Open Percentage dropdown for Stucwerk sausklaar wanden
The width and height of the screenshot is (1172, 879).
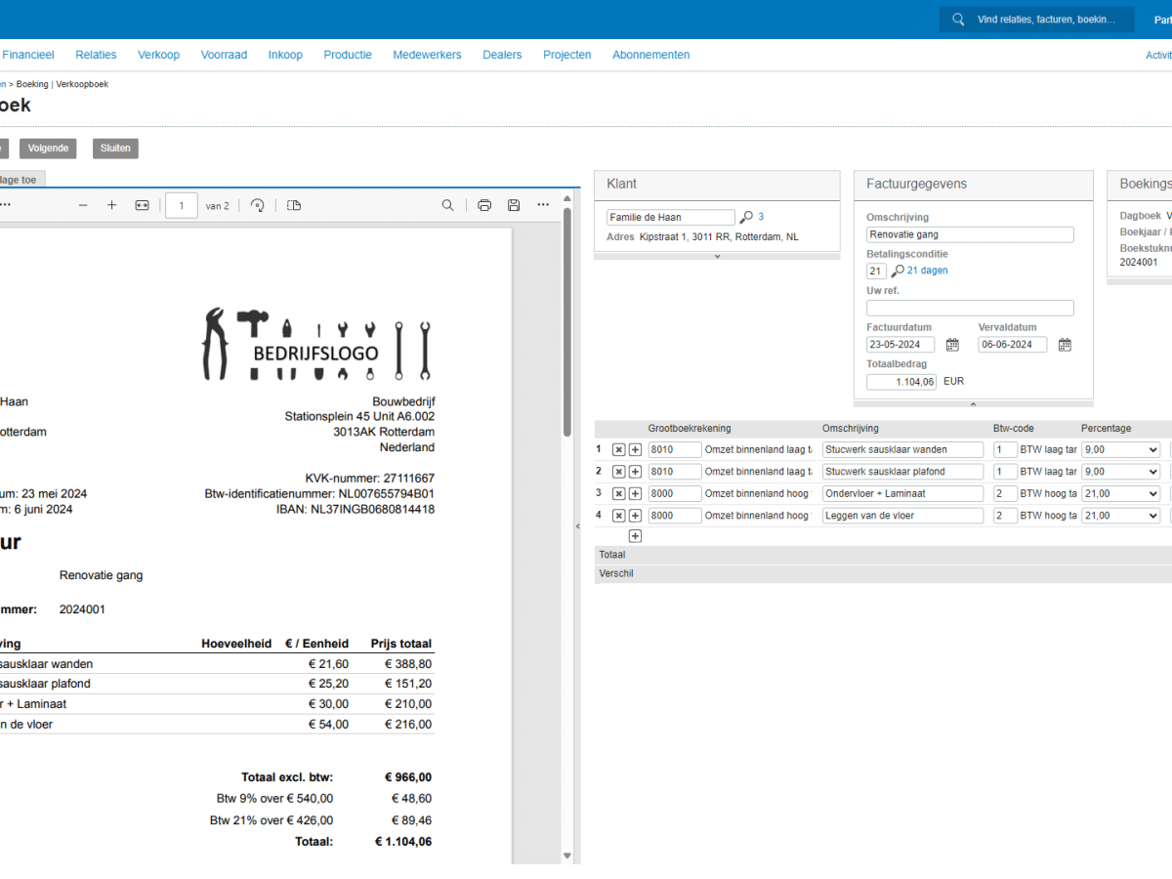click(x=1120, y=449)
